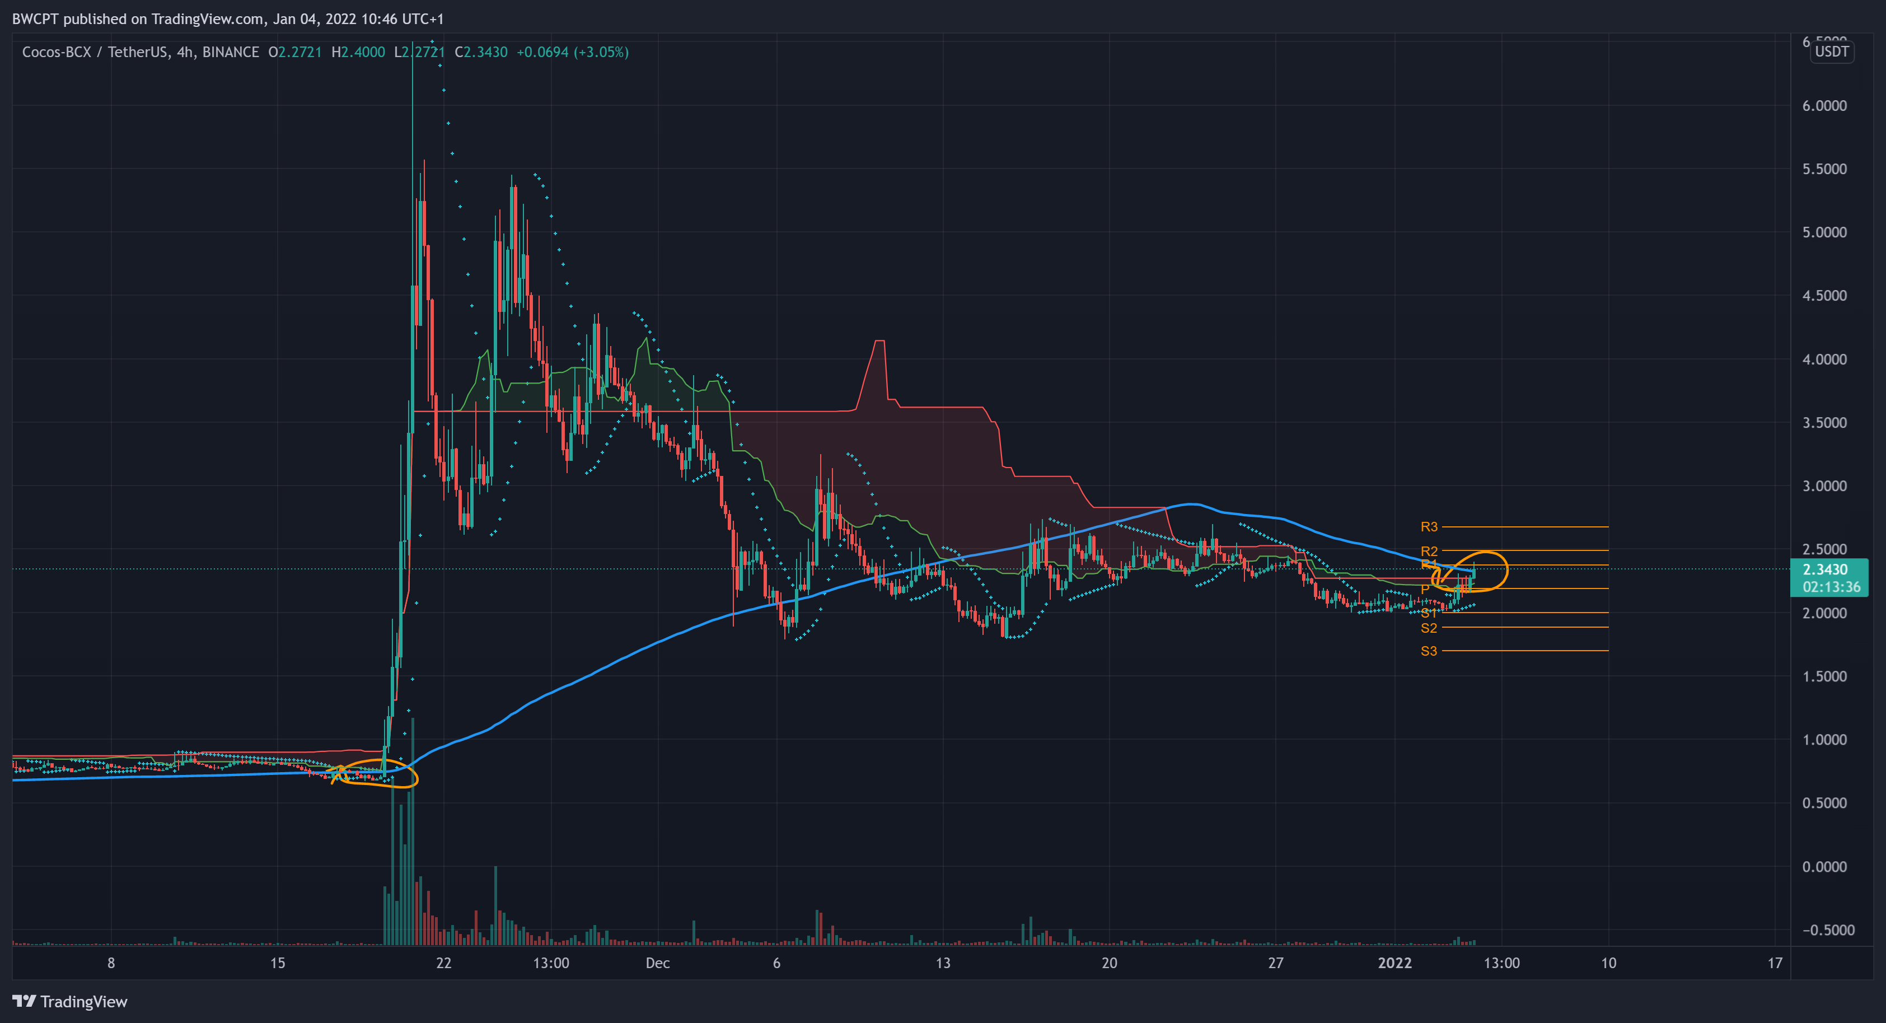Click the 22 date axis label
This screenshot has width=1886, height=1023.
[444, 963]
